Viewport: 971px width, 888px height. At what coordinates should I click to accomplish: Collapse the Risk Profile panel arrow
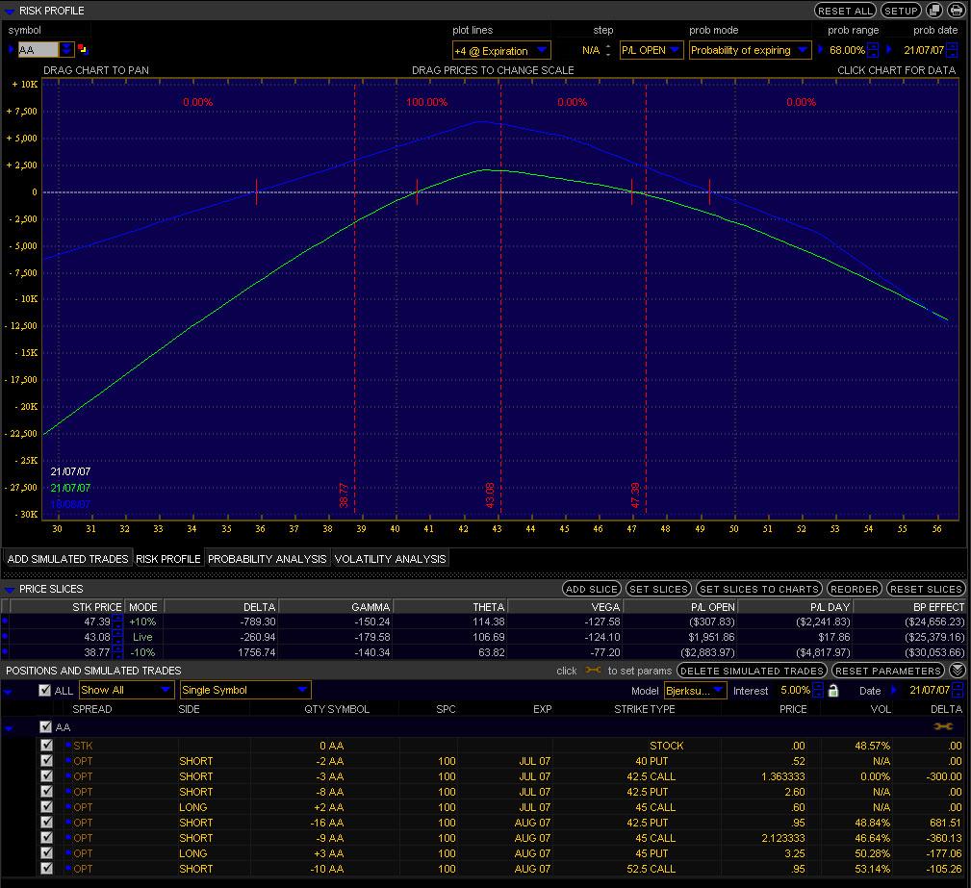pyautogui.click(x=10, y=11)
